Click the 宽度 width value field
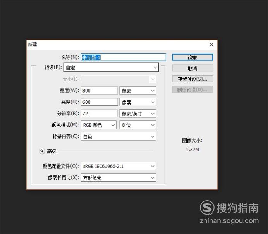Screen dimensions: 268x234 [x=99, y=90]
